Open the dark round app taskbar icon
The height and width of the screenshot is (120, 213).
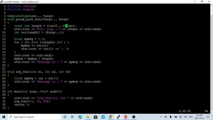134,117
